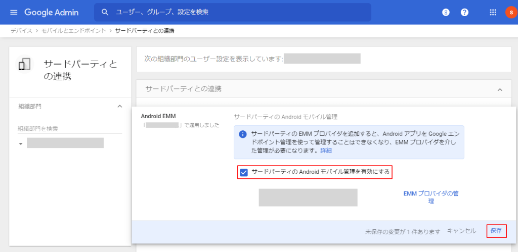Image resolution: width=518 pixels, height=252 pixels.
Task: Collapse the 組織部門 section
Action: point(120,106)
